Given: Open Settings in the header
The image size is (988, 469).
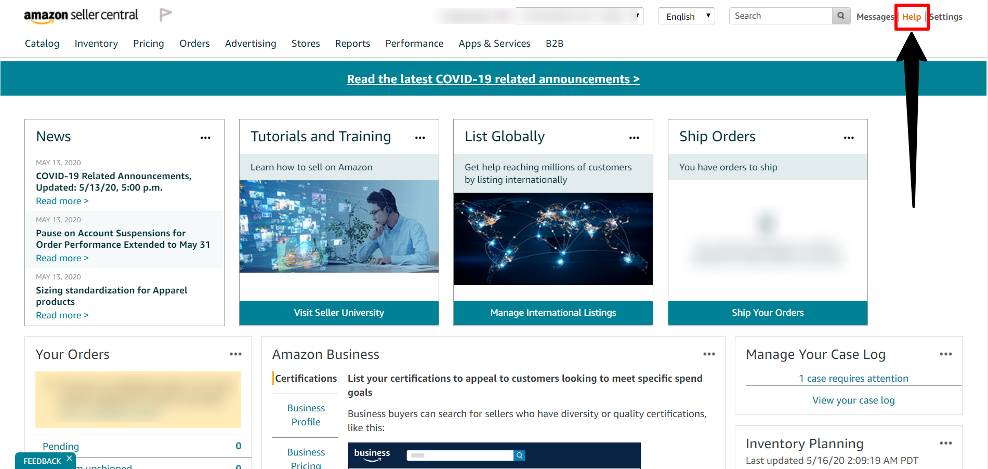Looking at the screenshot, I should click(x=946, y=17).
